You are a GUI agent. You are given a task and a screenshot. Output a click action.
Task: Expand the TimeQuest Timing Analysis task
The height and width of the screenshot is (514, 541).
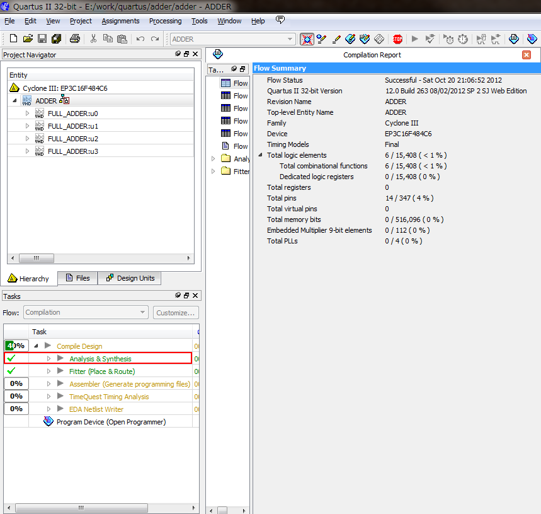48,396
